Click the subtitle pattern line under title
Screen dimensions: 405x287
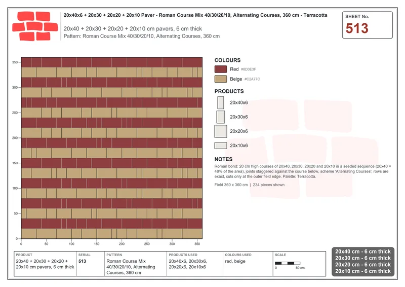tap(142, 36)
